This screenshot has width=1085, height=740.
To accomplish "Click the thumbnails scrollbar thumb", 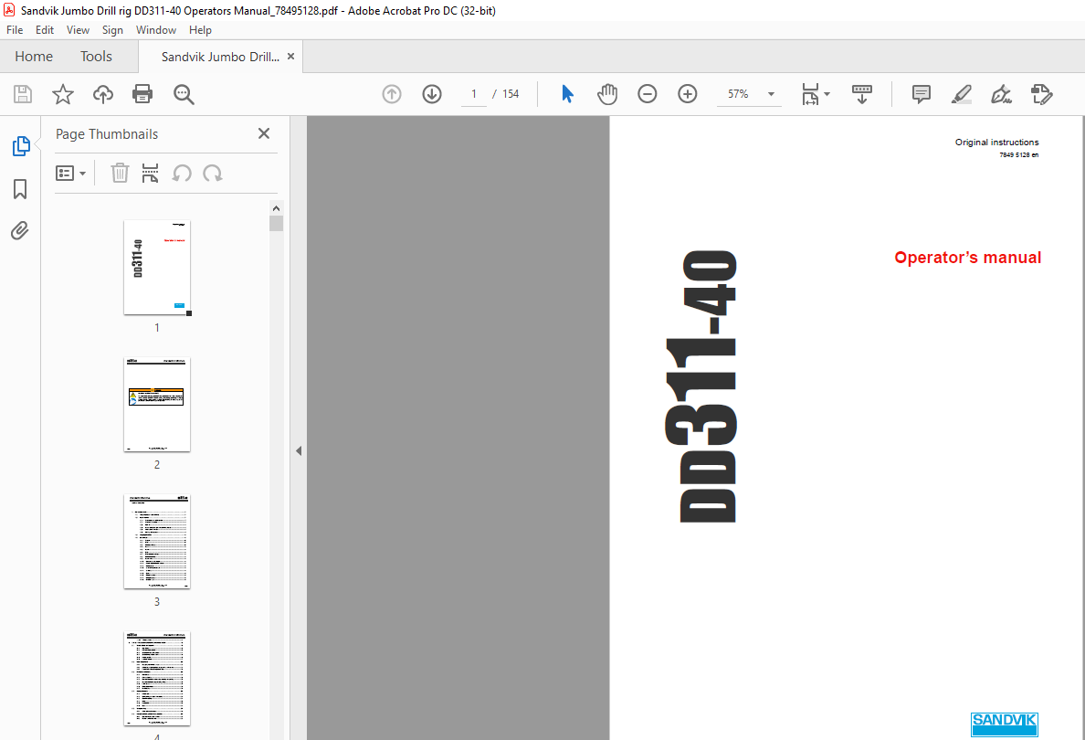I will (276, 223).
